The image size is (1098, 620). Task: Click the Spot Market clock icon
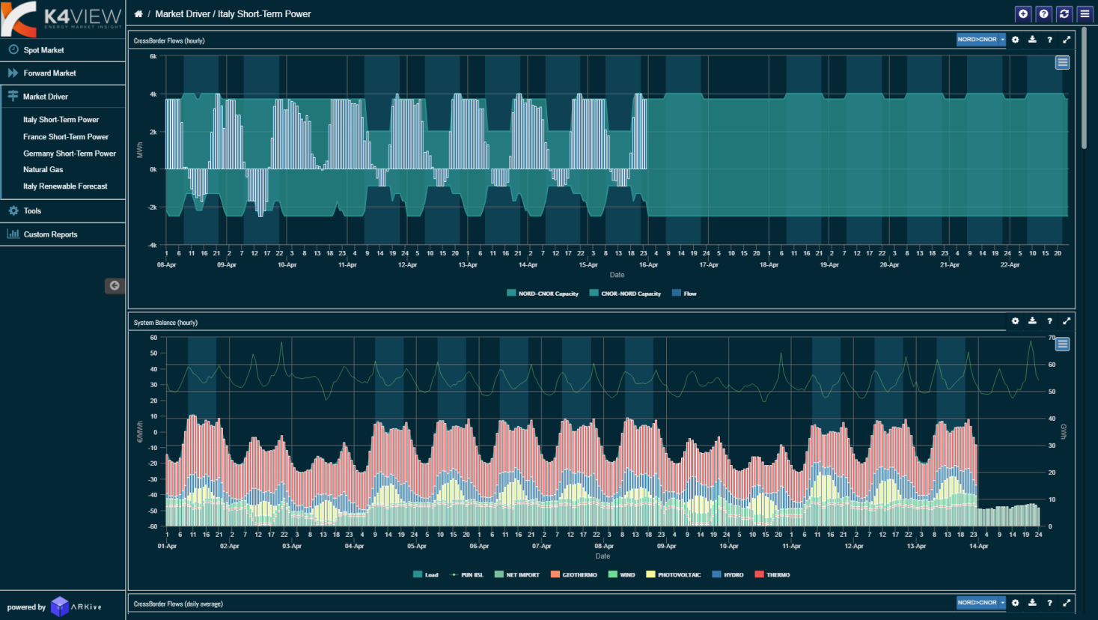(x=13, y=49)
